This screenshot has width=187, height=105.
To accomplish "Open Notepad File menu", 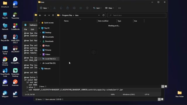I will (25, 29).
